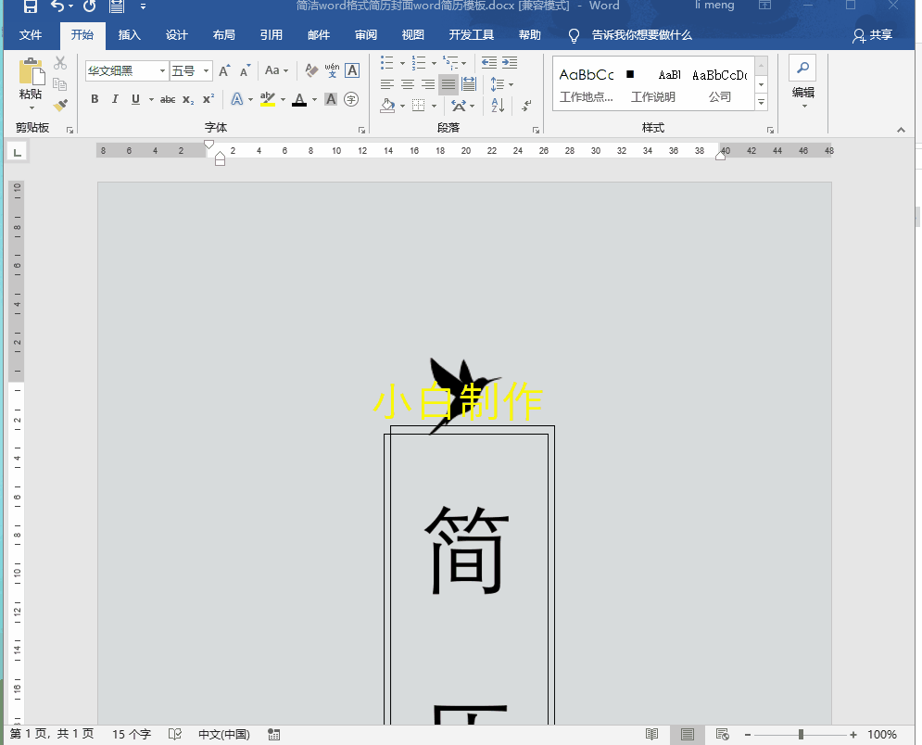Clear all formatting eraser icon
922x745 pixels.
coord(311,71)
